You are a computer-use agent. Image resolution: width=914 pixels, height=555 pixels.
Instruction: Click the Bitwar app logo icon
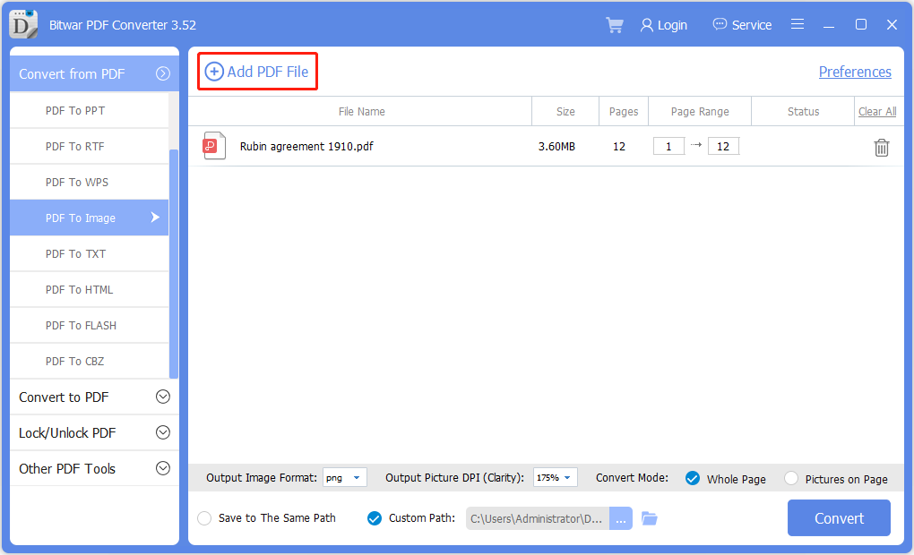(x=23, y=24)
